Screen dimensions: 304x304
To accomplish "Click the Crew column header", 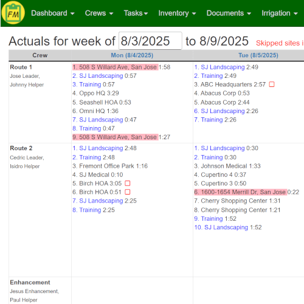I will click(40, 55).
